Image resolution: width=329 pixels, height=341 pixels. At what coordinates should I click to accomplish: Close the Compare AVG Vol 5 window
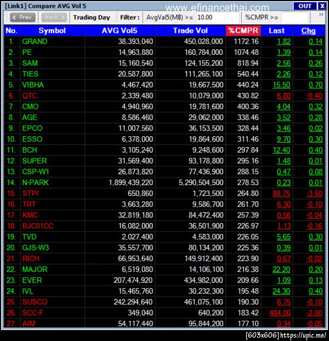point(322,6)
